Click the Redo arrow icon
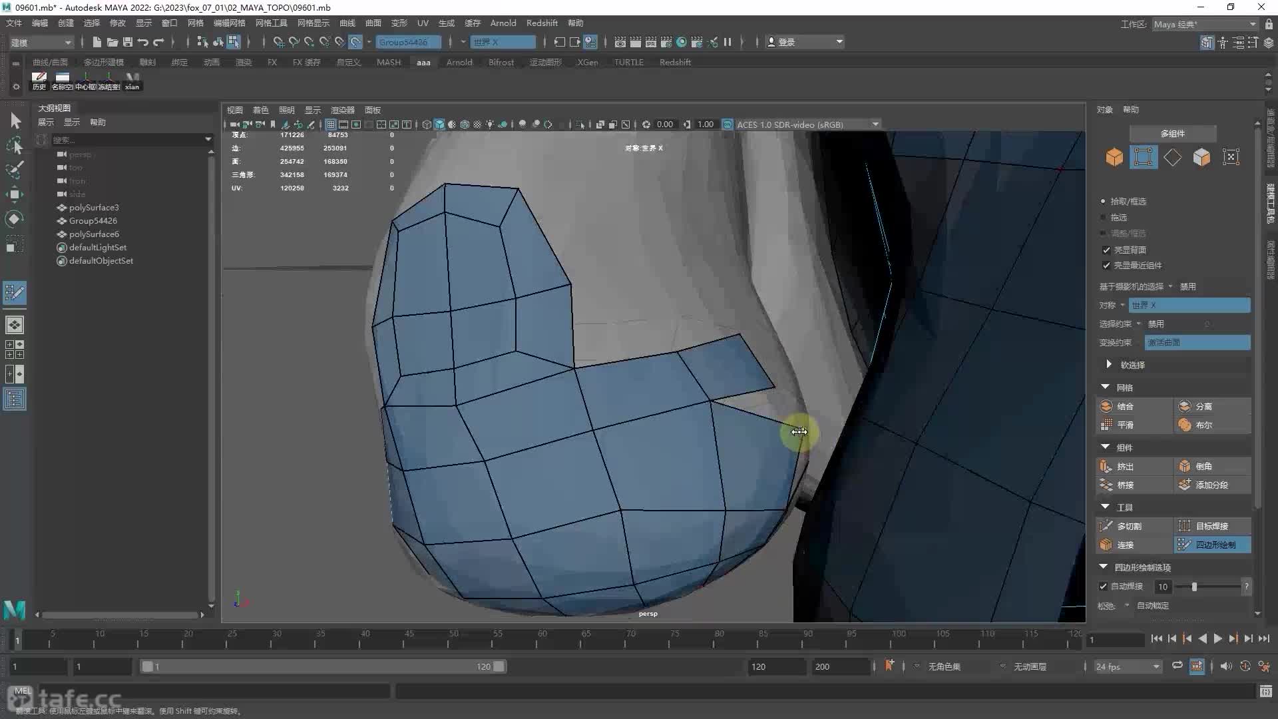The width and height of the screenshot is (1278, 719). click(158, 42)
